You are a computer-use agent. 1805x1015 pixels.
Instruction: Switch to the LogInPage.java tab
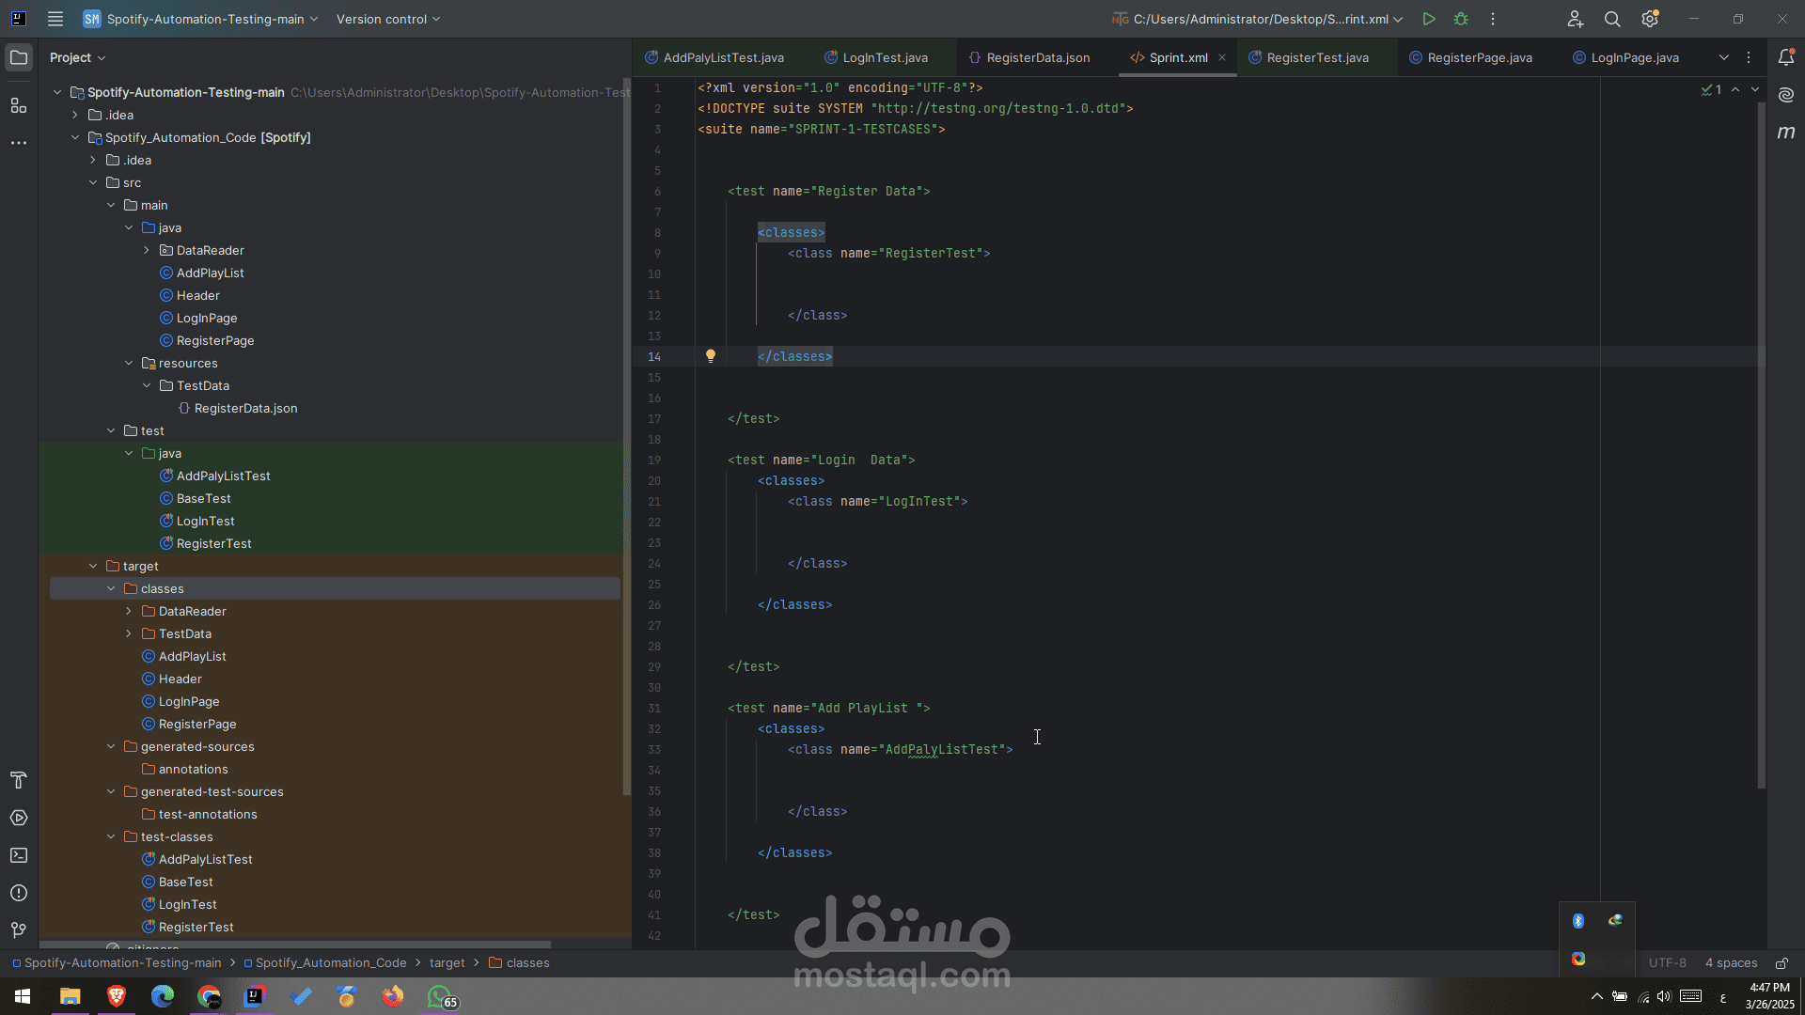point(1625,57)
